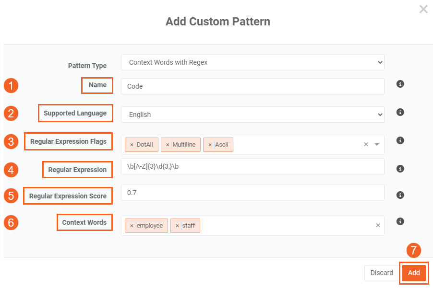433x288 pixels.
Task: Remove the Ascii flag tag
Action: [210, 145]
